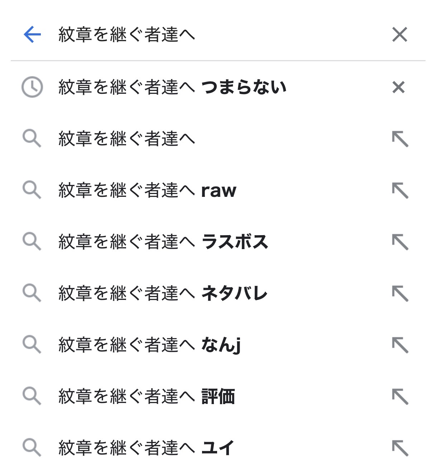
Task: Tap the ユイ suggestion
Action: [146, 448]
